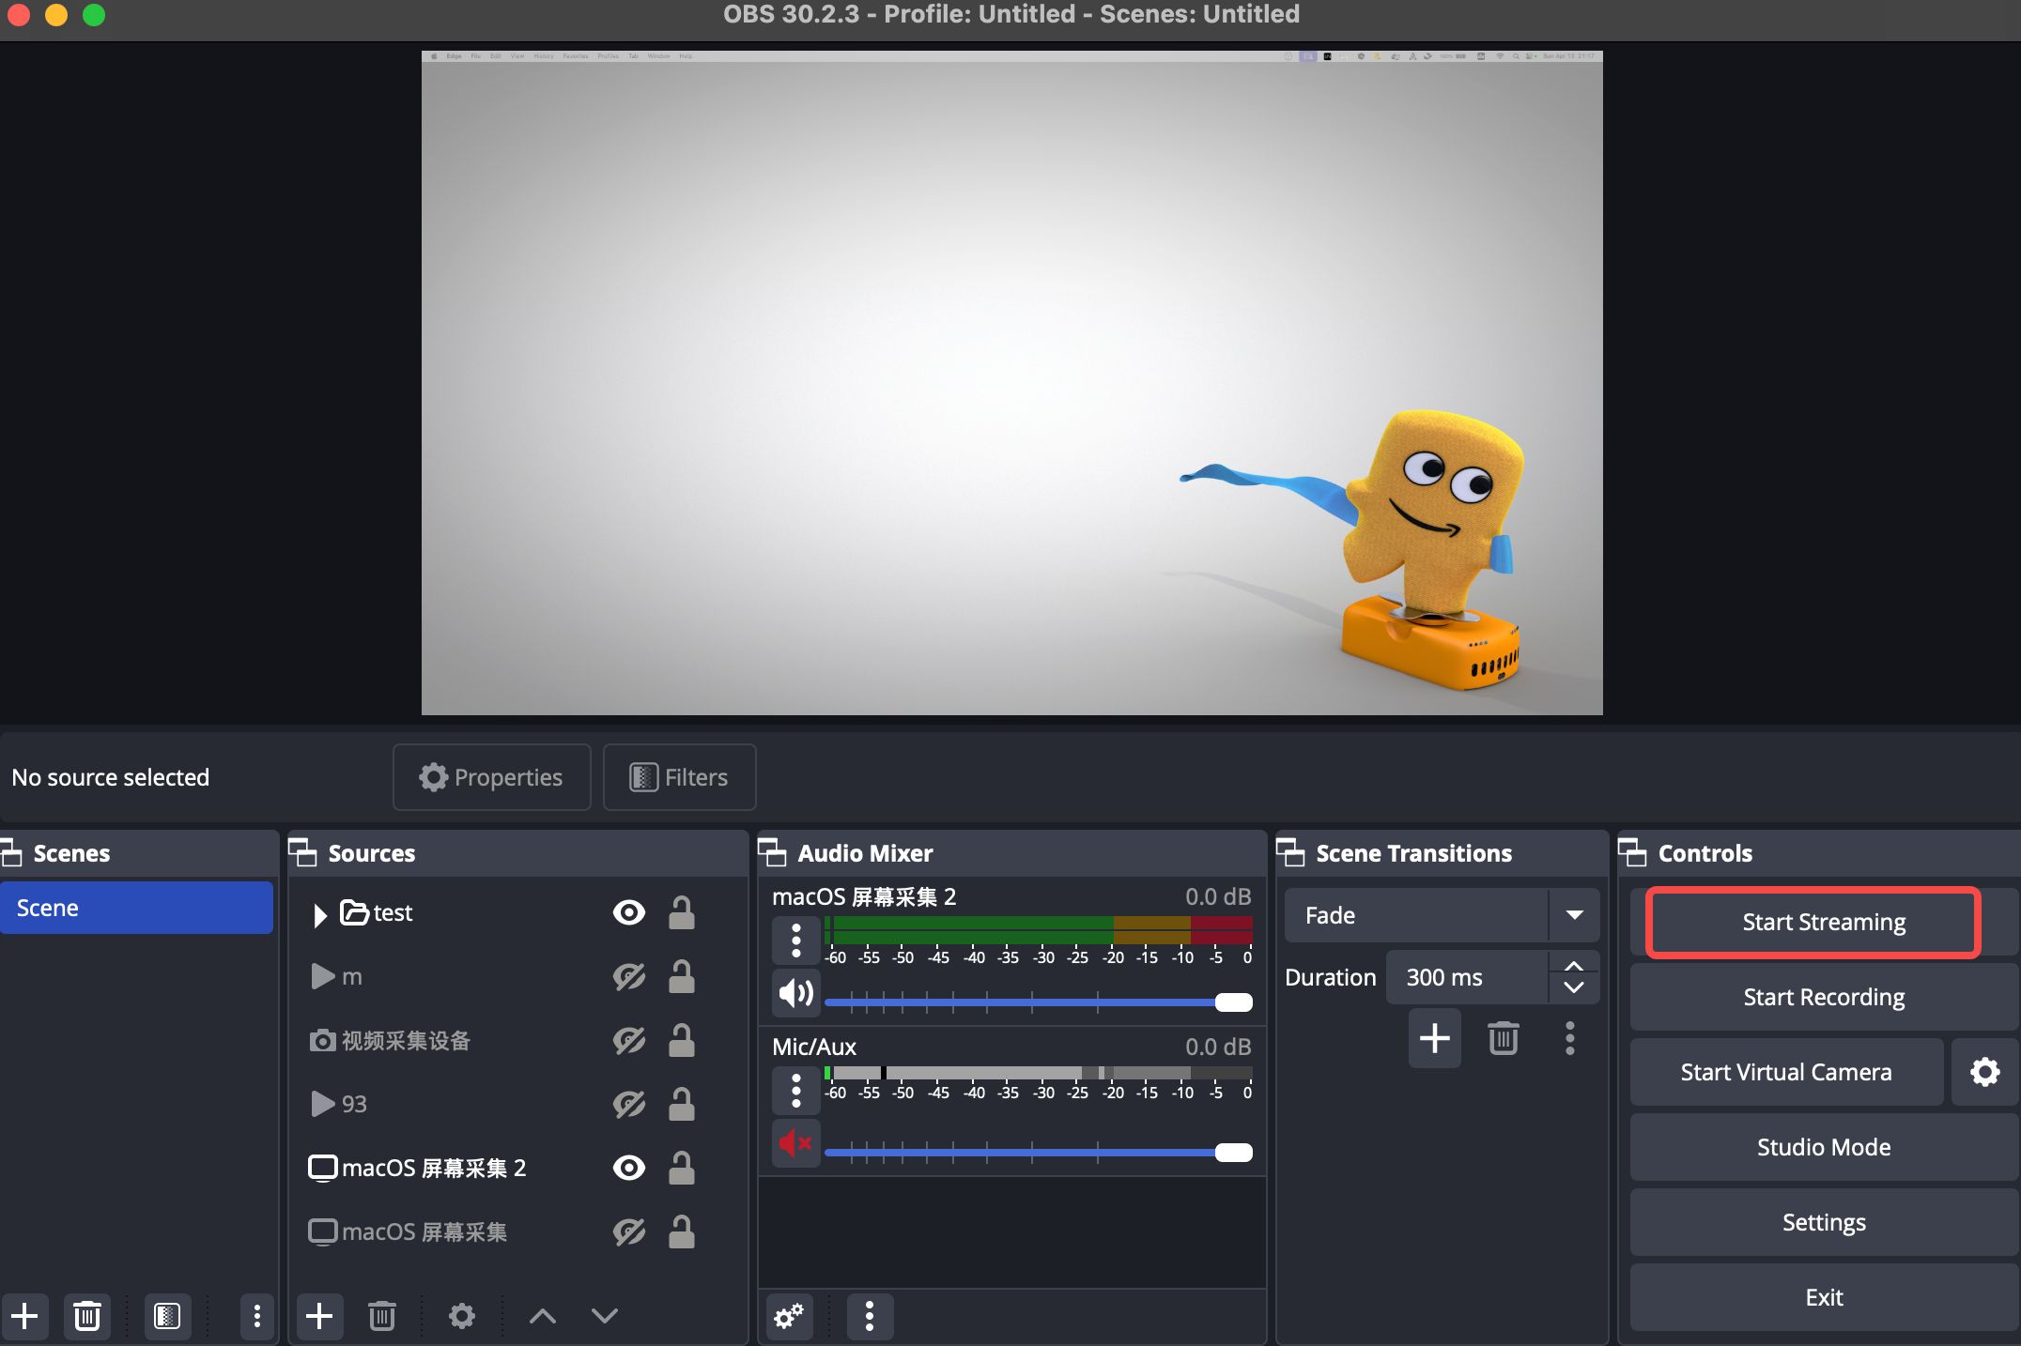2021x1346 pixels.
Task: Delete scene using Scenes trash icon
Action: point(87,1316)
